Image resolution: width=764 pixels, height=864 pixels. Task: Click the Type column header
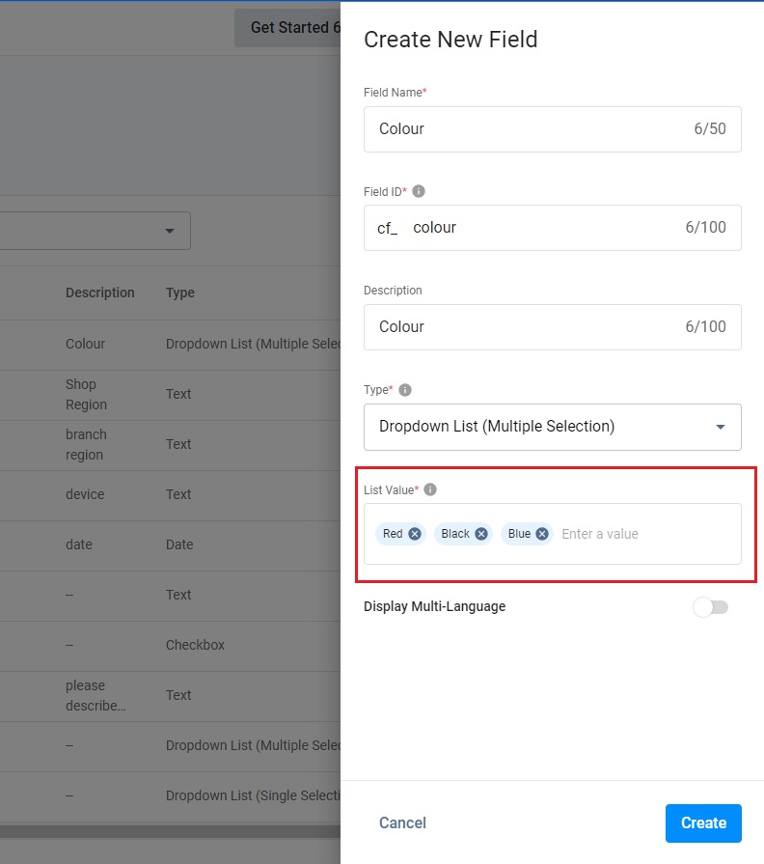pos(180,293)
